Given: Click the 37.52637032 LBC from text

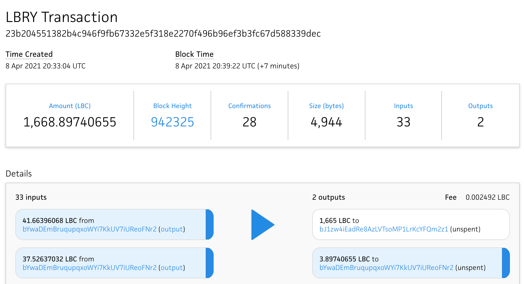Looking at the screenshot, I should click(x=58, y=259).
